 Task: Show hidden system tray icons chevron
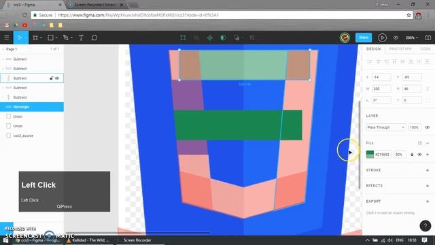(x=367, y=240)
